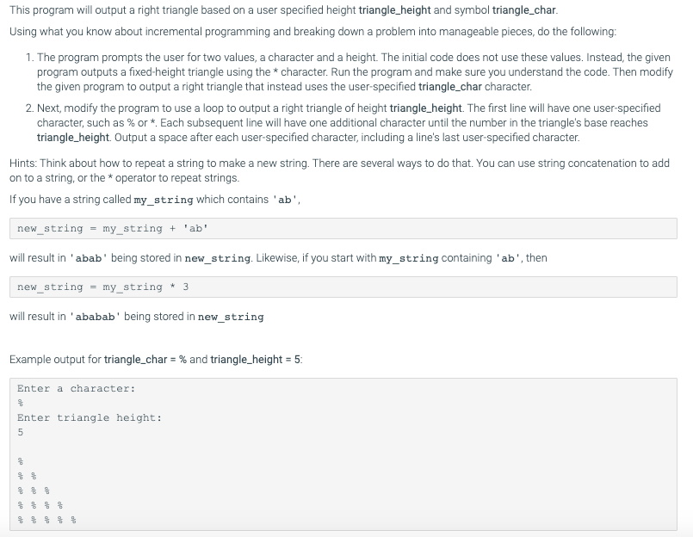Click the bold 'ababab' text
Image resolution: width=693 pixels, height=537 pixels.
pyautogui.click(x=95, y=317)
